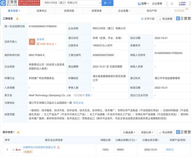Click the 所属行业 value 科技推广和应用服务业
The image size is (191, 156).
pyautogui.click(x=42, y=78)
